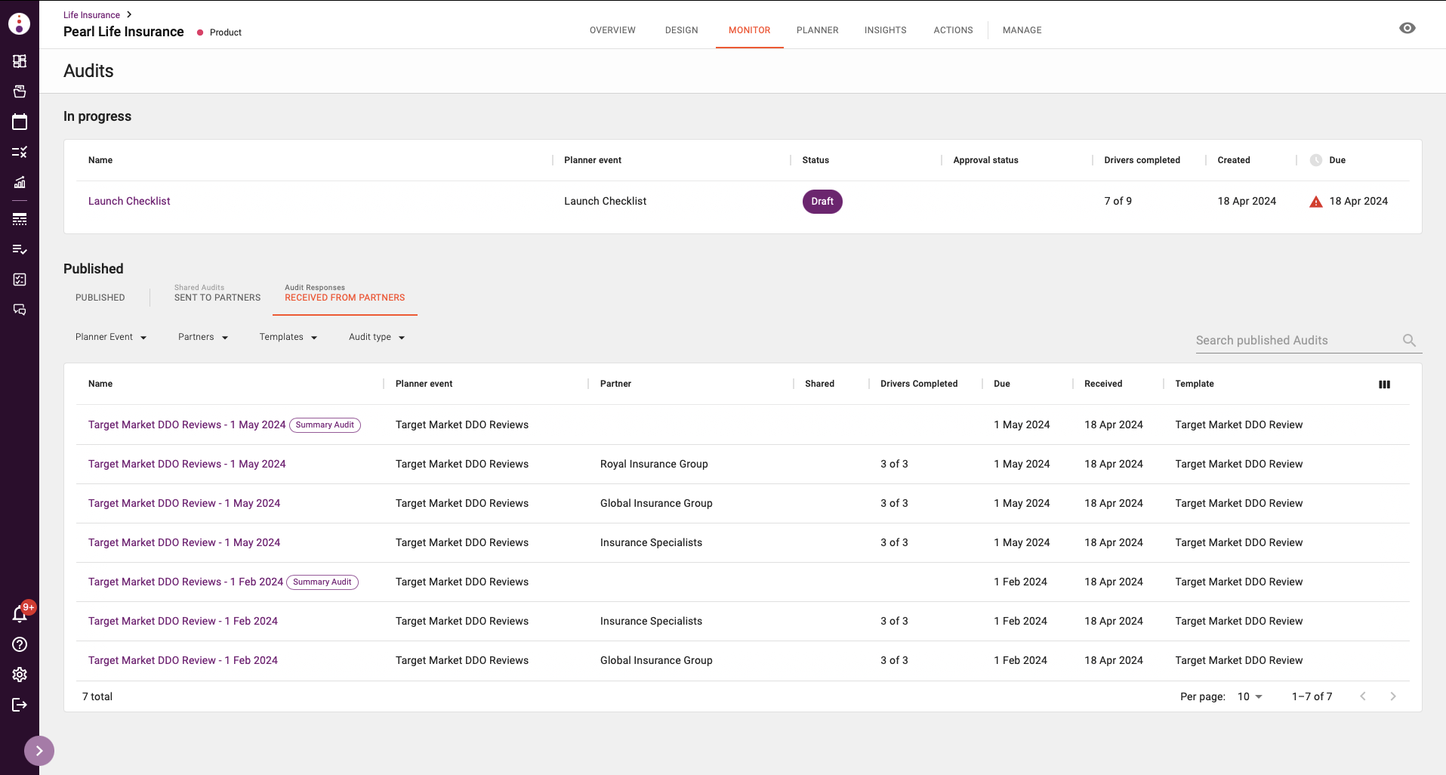The width and height of the screenshot is (1446, 775).
Task: Sort by the Approval status column header
Action: pos(985,160)
